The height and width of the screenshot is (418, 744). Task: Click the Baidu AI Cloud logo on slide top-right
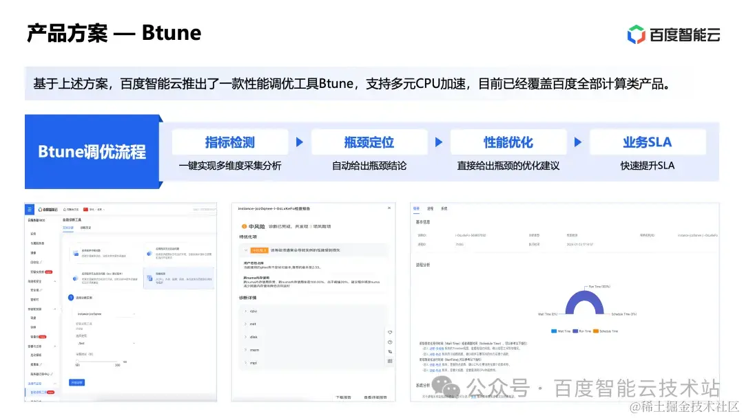(x=673, y=34)
